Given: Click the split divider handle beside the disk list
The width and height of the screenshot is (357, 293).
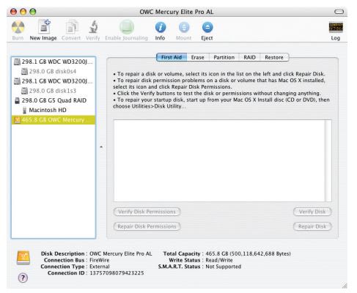Looking at the screenshot, I should [101, 147].
